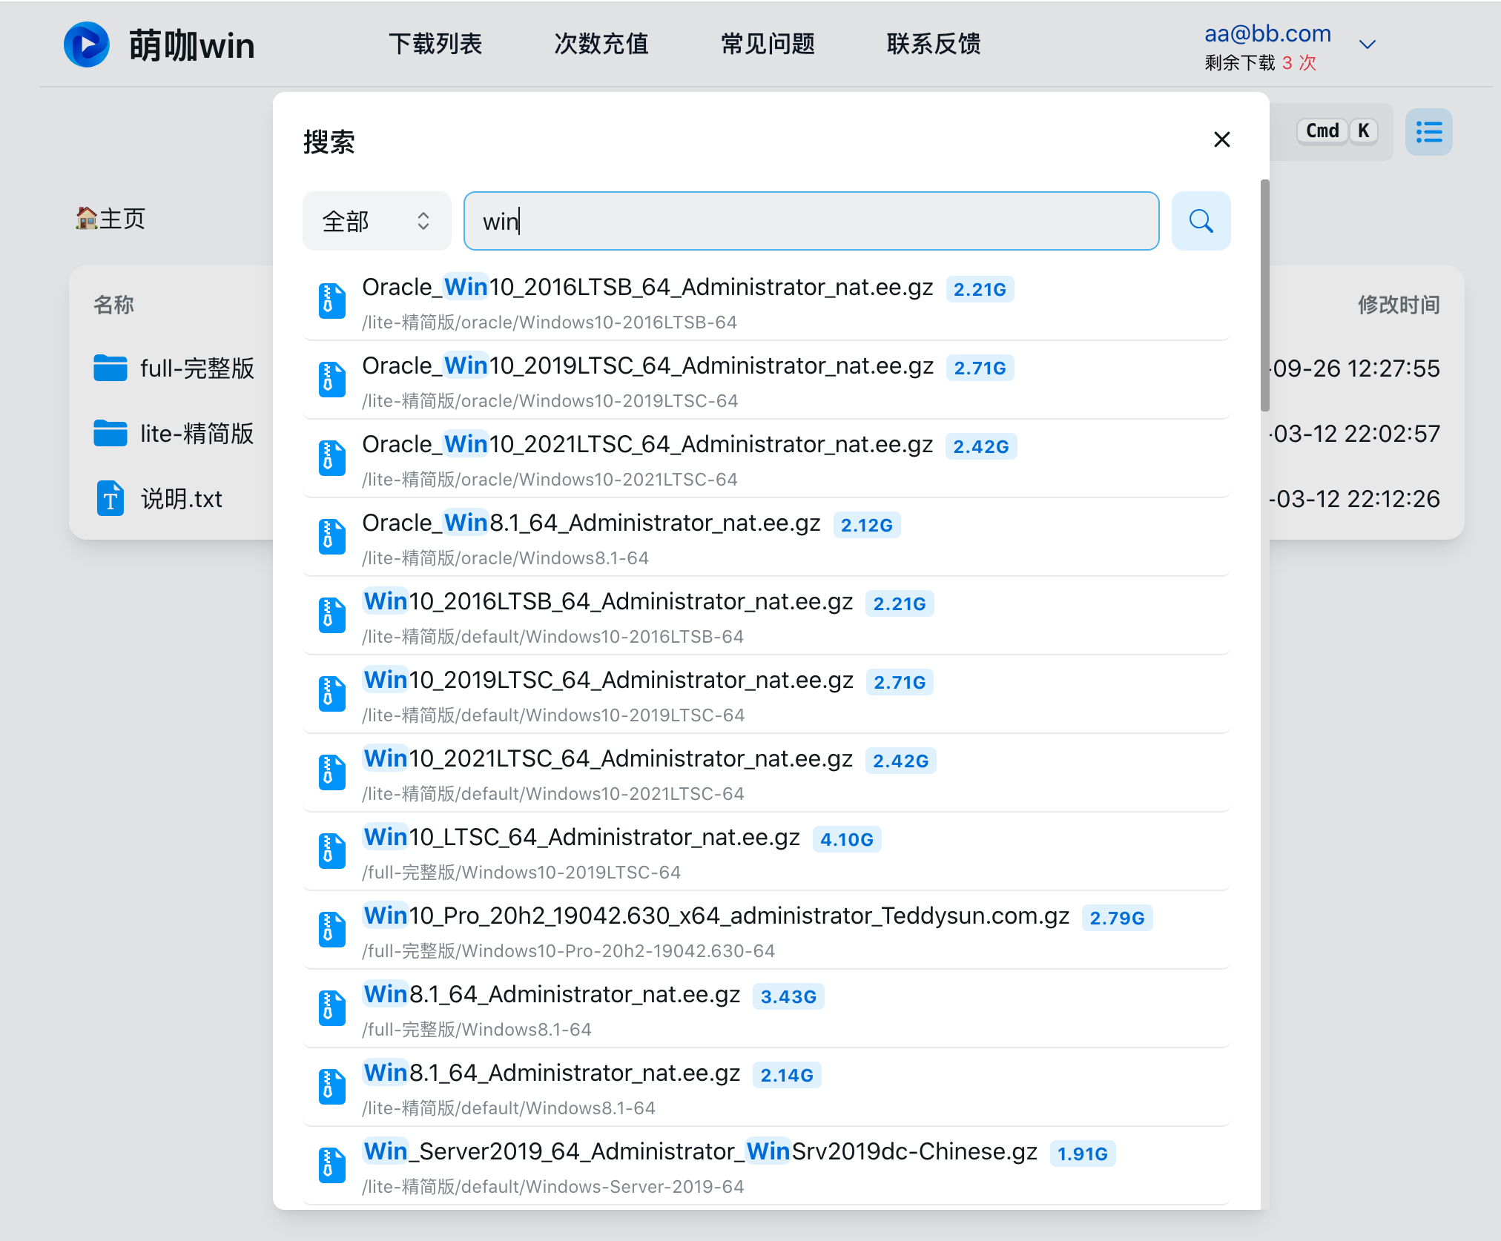Click in the search text field
Screen dimensions: 1501x1241
[x=811, y=221]
